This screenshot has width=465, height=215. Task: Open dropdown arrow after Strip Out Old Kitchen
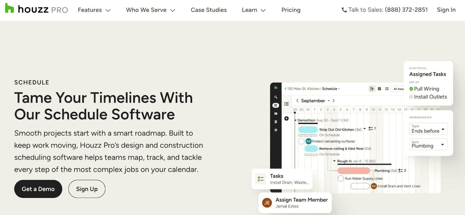(364, 129)
